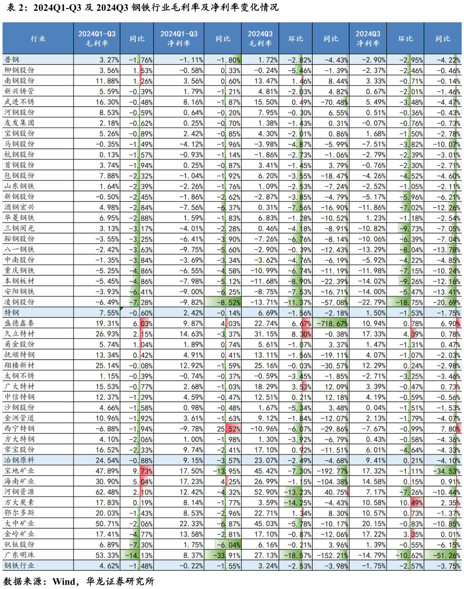Click the 重庆钢铁 row name
464x589 pixels.
(x=19, y=271)
